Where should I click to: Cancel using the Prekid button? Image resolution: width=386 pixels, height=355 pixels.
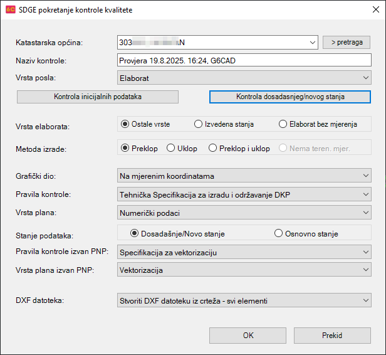click(x=332, y=335)
